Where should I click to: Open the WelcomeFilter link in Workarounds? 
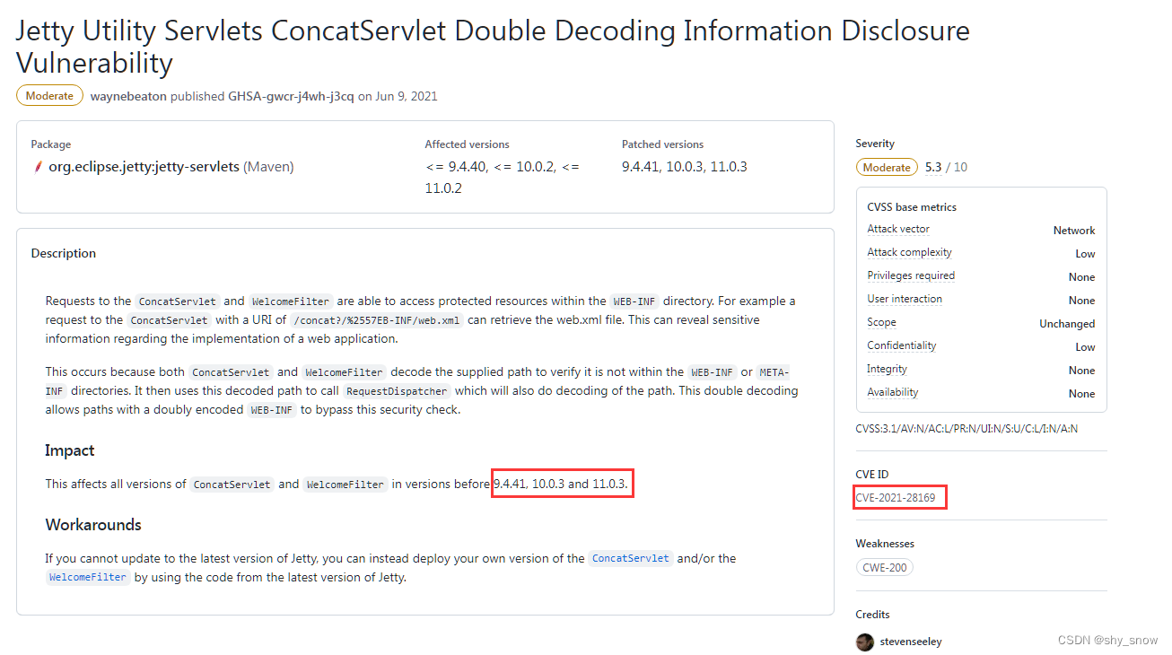(x=88, y=577)
